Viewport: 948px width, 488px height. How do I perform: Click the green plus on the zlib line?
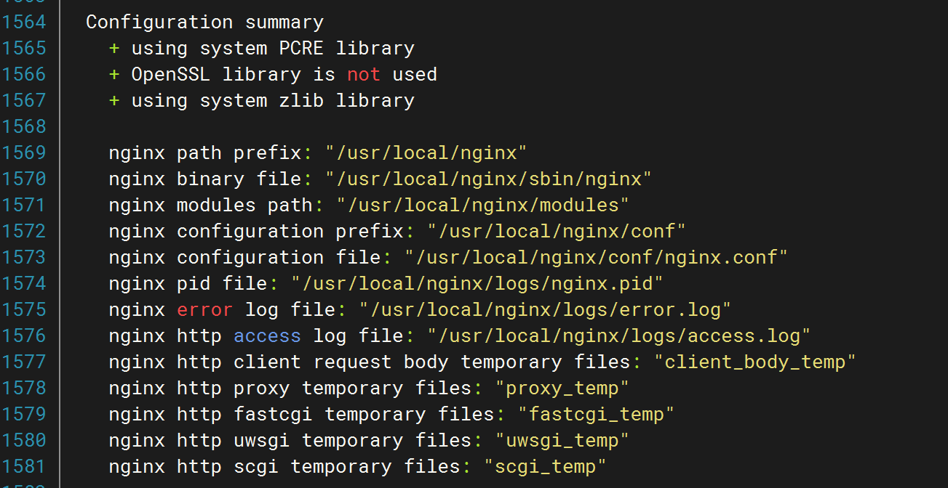click(114, 101)
